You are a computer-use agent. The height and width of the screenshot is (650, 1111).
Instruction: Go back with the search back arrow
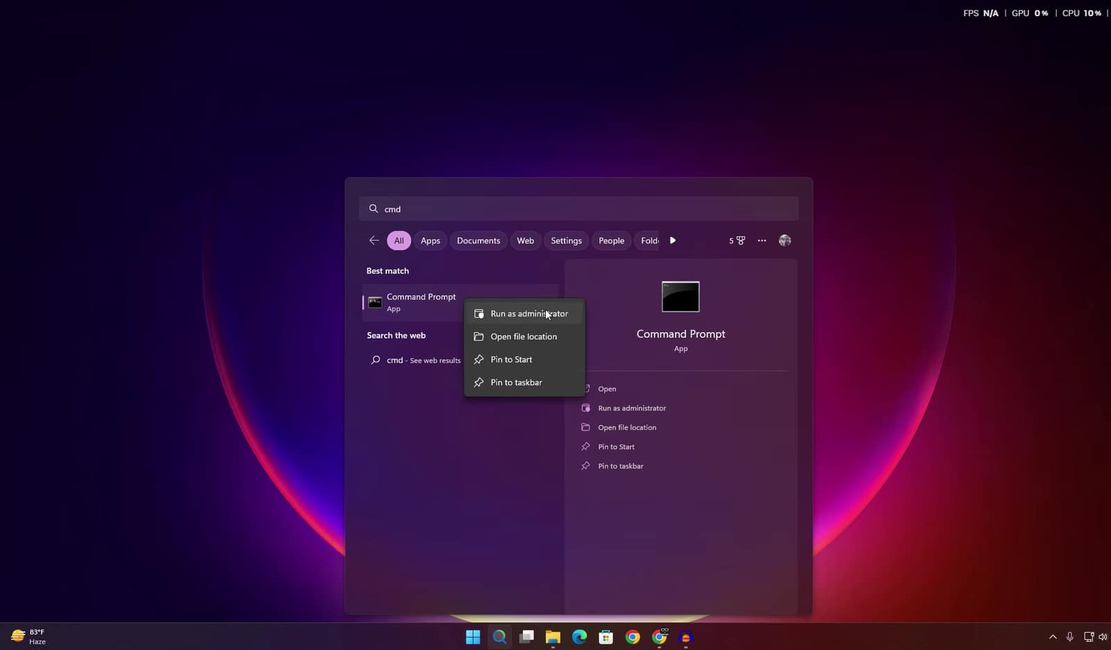coord(374,241)
